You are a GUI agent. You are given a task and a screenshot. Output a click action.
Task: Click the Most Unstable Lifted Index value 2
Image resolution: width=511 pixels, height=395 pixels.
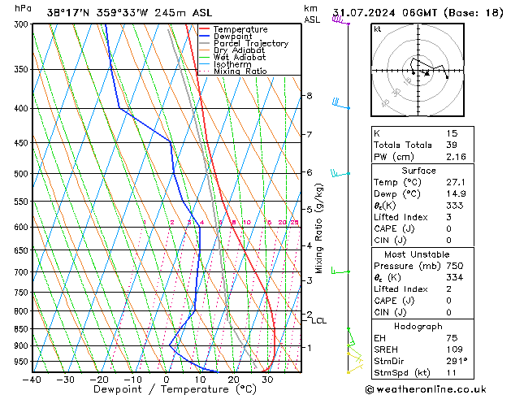(448, 289)
